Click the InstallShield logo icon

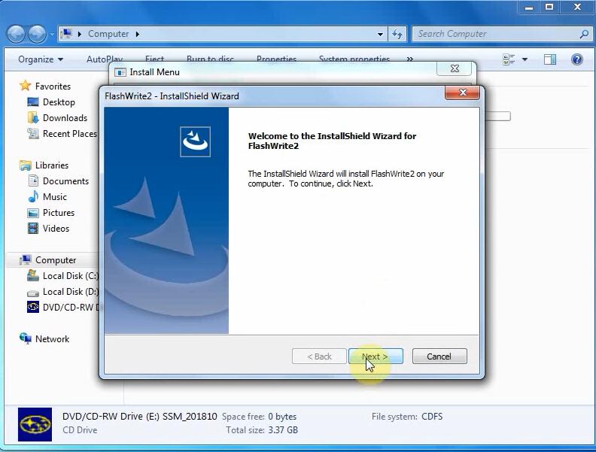(x=195, y=141)
